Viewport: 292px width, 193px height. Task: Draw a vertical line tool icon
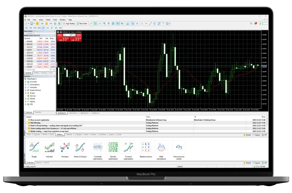coord(142,24)
